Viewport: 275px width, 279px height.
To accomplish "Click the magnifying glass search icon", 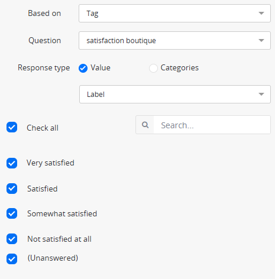I will click(145, 125).
